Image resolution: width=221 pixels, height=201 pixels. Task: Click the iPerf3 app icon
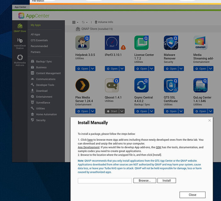point(112,43)
